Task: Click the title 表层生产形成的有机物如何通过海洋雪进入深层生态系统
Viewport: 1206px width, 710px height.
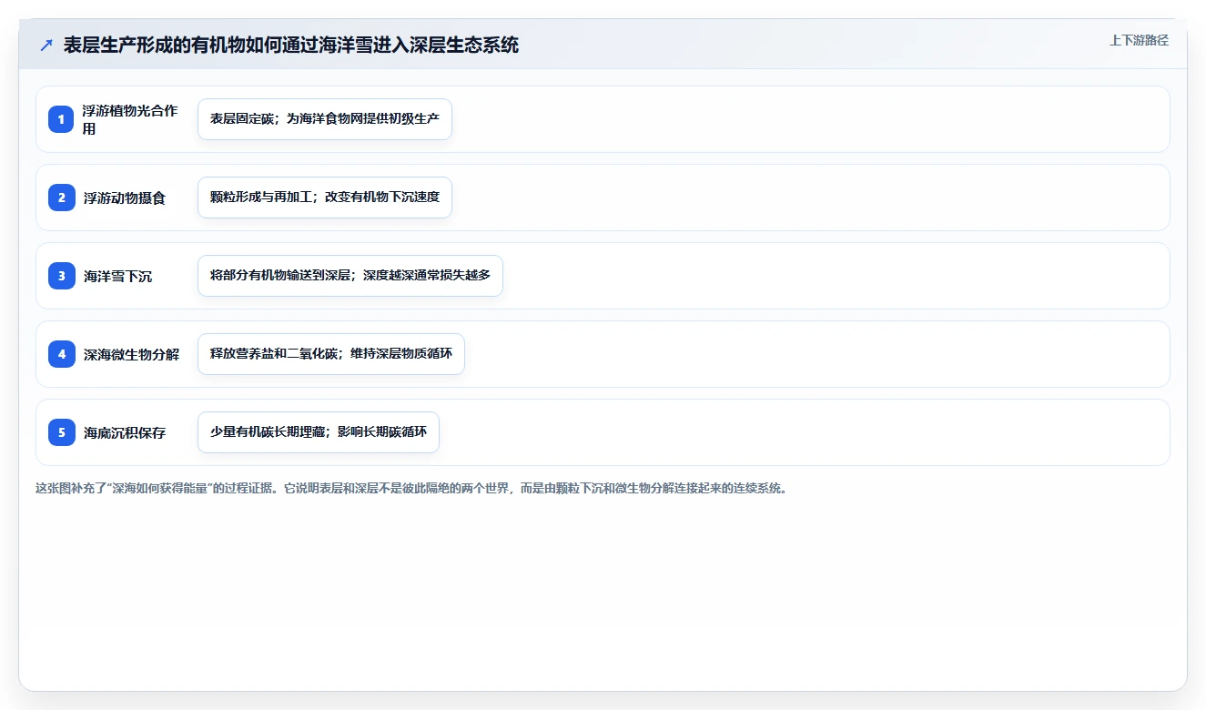Action: coord(291,45)
